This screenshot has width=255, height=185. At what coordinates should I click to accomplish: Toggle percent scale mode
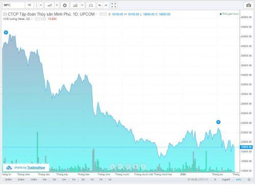coord(215,179)
